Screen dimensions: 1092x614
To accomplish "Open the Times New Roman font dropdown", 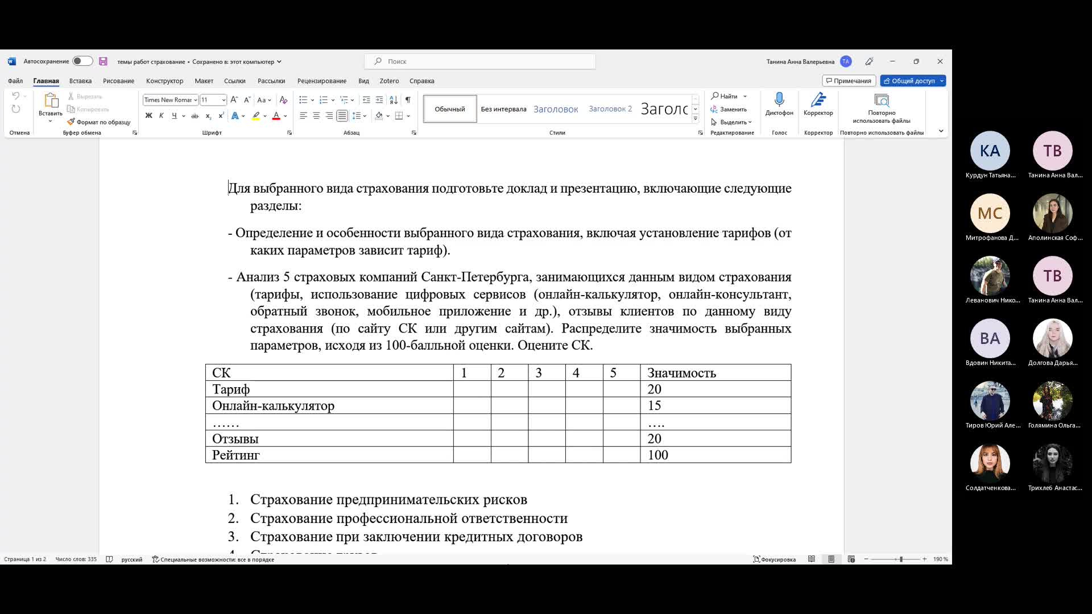I will [x=195, y=100].
